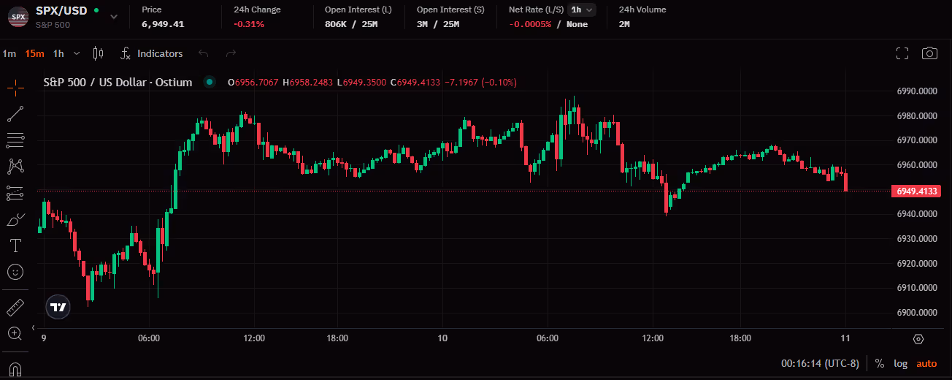The width and height of the screenshot is (952, 380).
Task: Toggle the Magnet mode icon
Action: [15, 369]
